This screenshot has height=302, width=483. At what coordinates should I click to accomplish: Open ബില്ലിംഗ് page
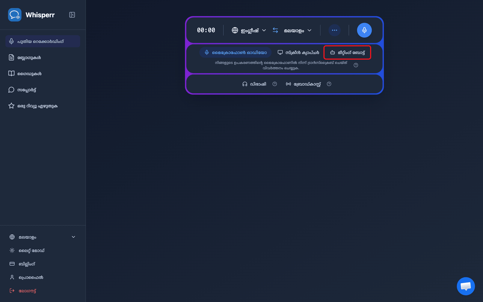(43, 264)
